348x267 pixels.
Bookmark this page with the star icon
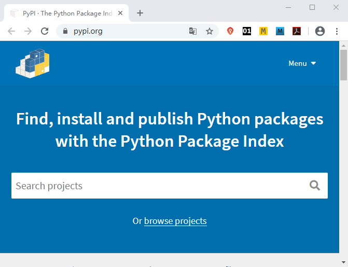coord(210,31)
